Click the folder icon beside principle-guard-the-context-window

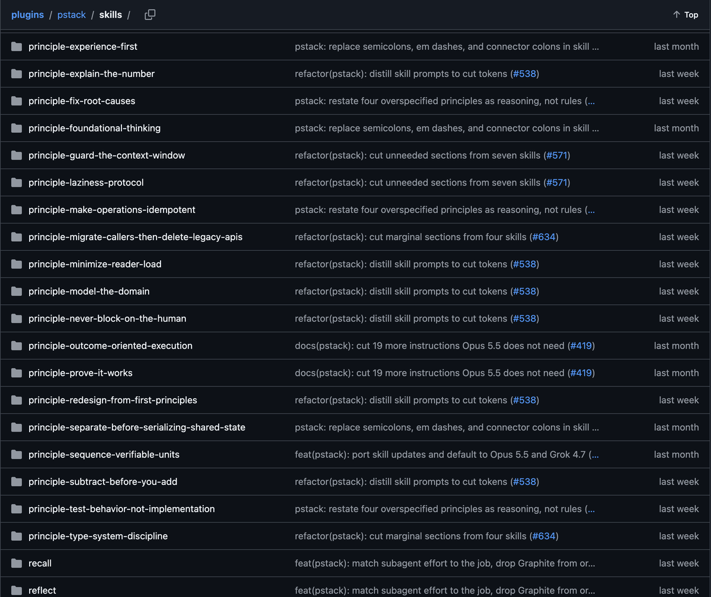(x=17, y=155)
